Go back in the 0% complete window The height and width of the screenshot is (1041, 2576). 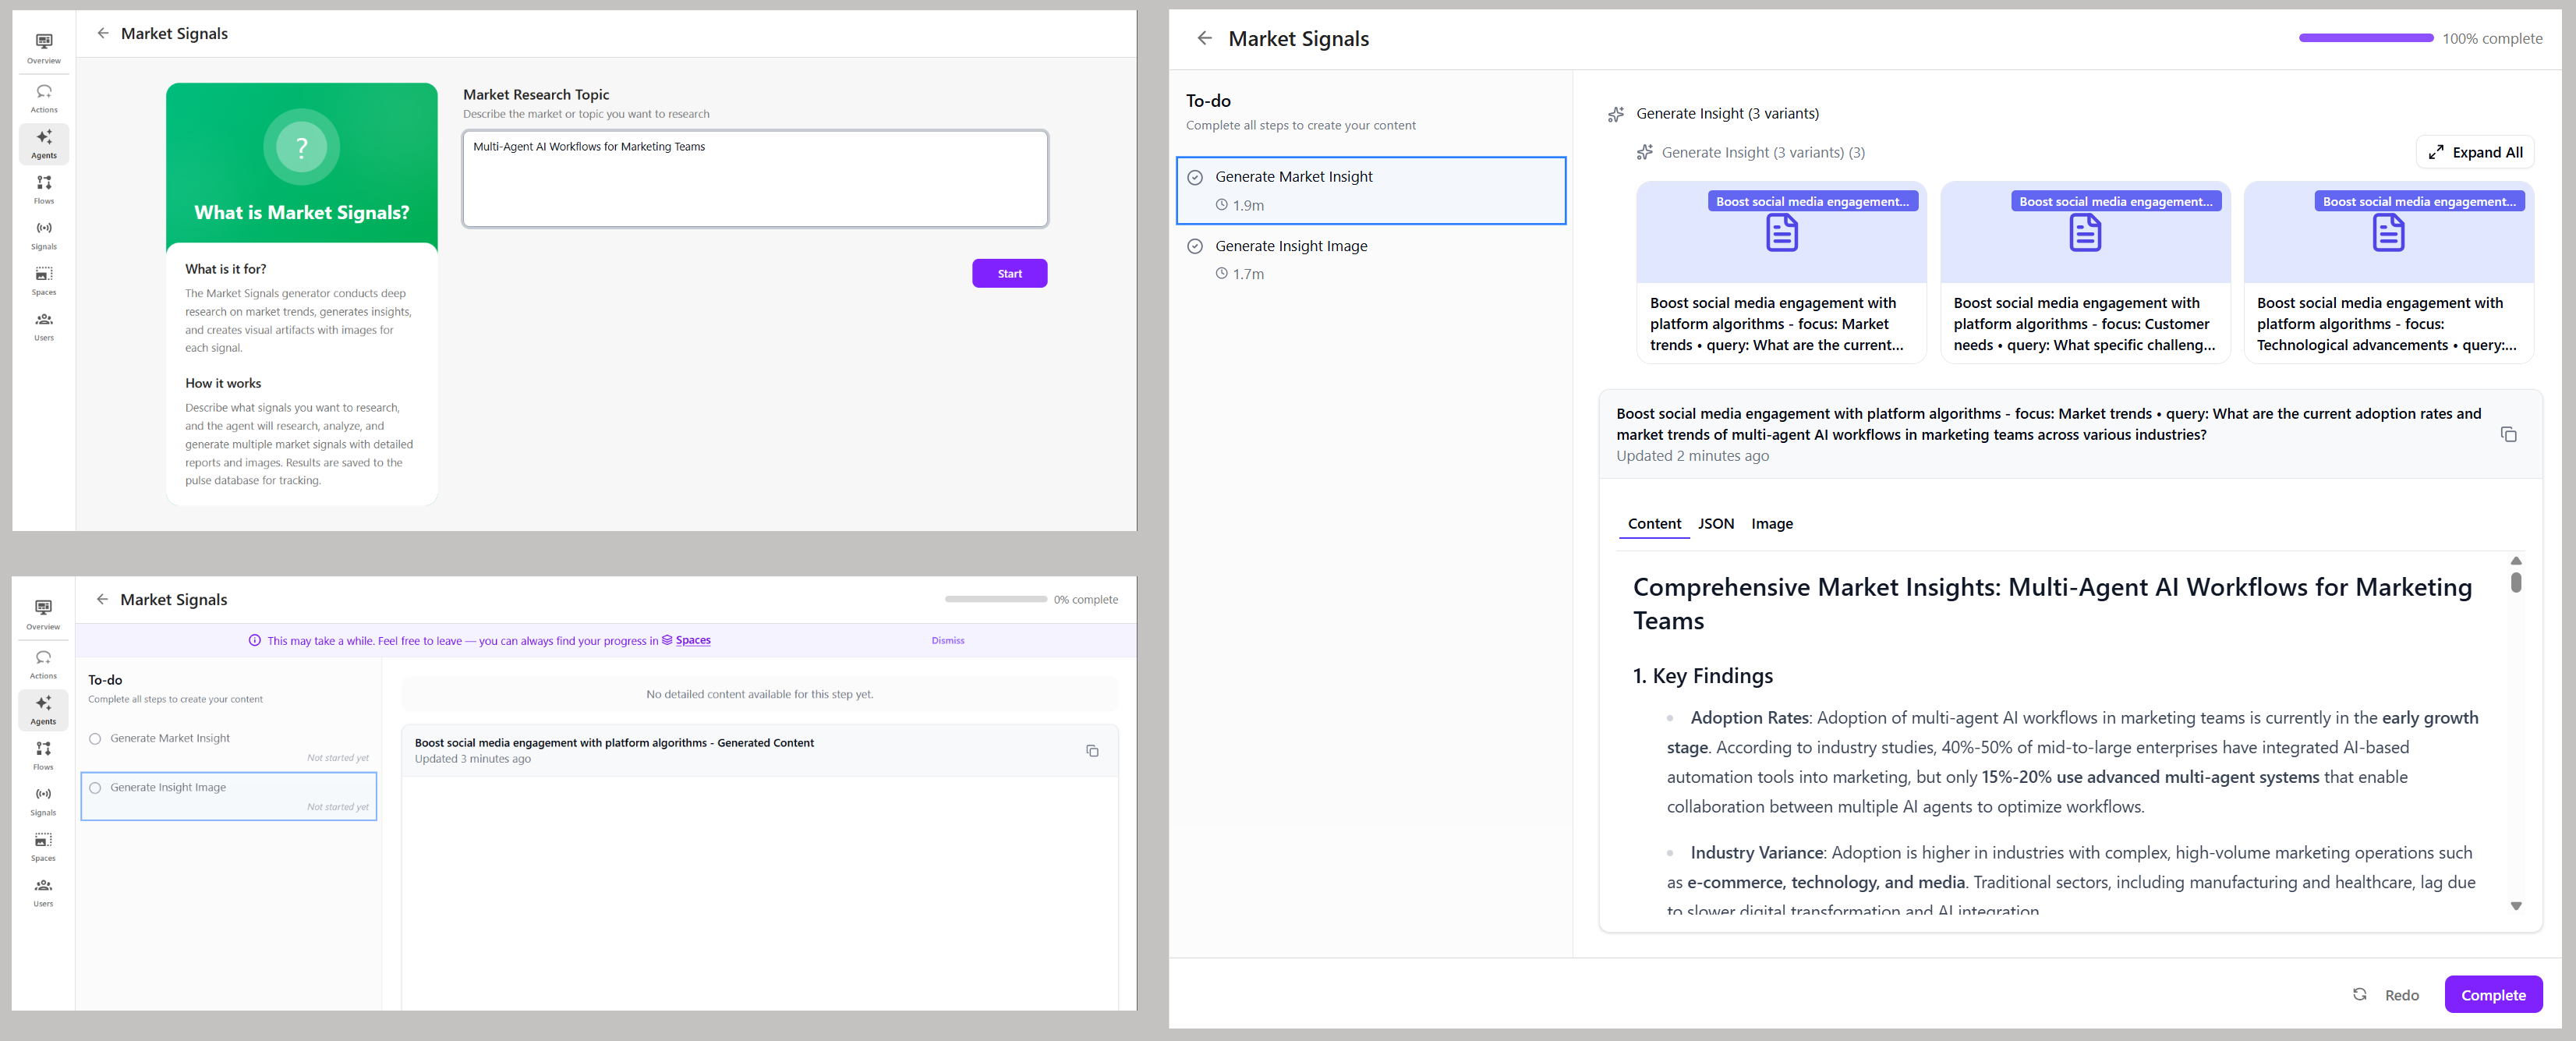tap(102, 599)
